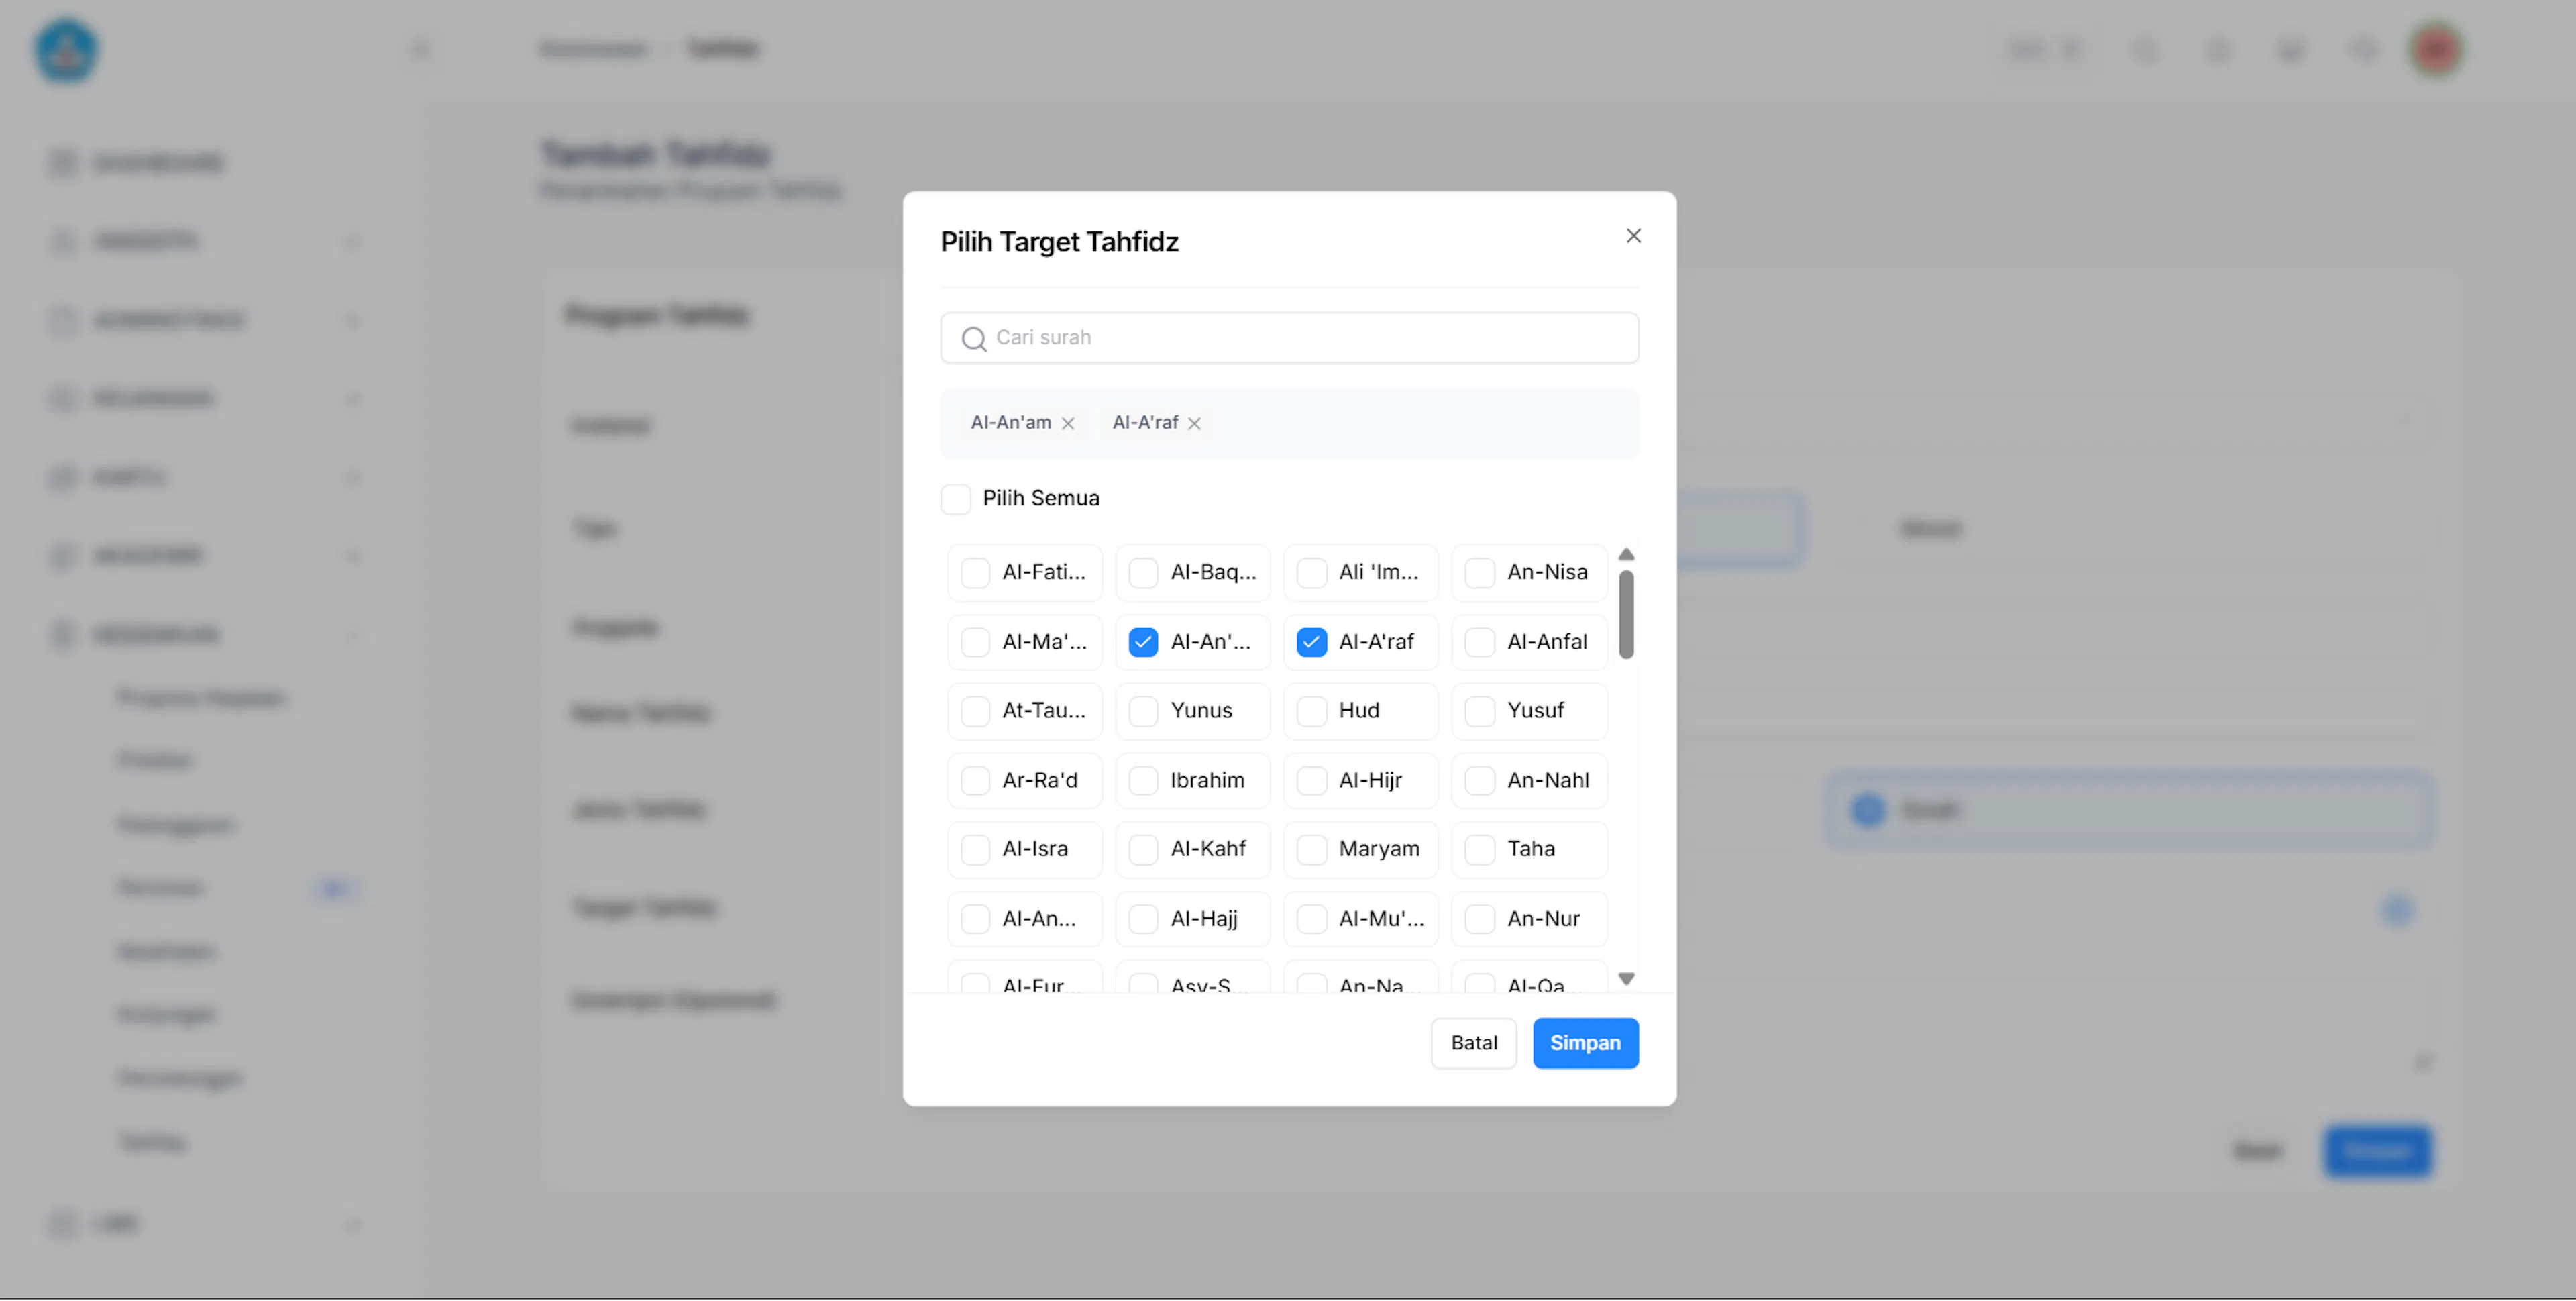Click the surah list scroll-up arrow
Viewport: 2576px width, 1301px height.
pos(1626,555)
